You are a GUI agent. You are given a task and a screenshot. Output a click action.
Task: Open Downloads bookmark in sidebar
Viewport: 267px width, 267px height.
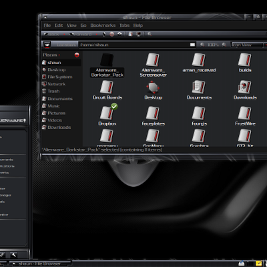[61, 127]
